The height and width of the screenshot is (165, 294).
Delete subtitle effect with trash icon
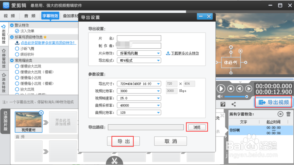coord(288,114)
